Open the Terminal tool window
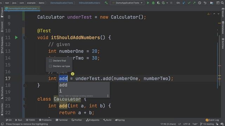 (62, 120)
